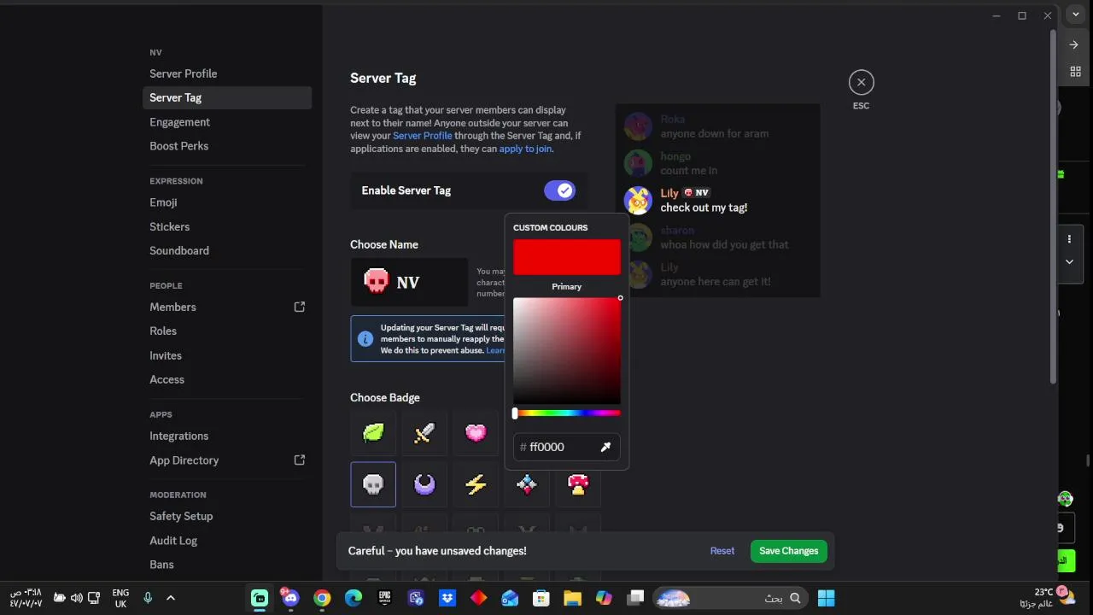Select the pink heart badge
Screen dimensions: 1093x615
point(476,433)
